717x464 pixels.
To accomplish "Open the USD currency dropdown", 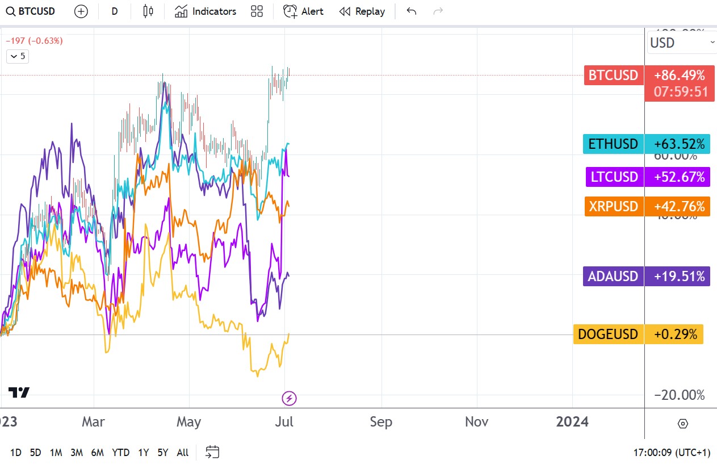I will click(682, 43).
